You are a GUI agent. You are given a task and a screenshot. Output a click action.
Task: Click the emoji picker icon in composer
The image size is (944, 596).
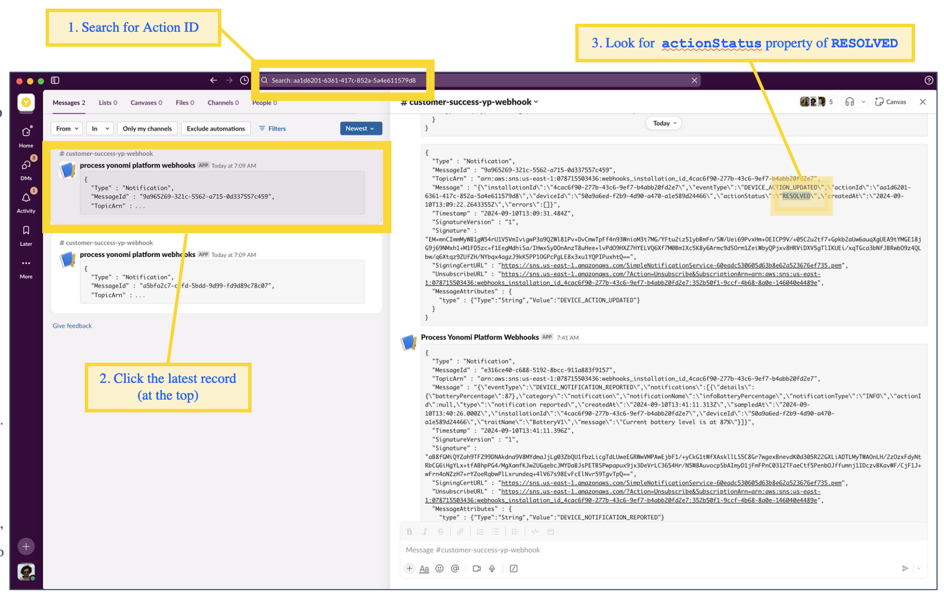[440, 569]
